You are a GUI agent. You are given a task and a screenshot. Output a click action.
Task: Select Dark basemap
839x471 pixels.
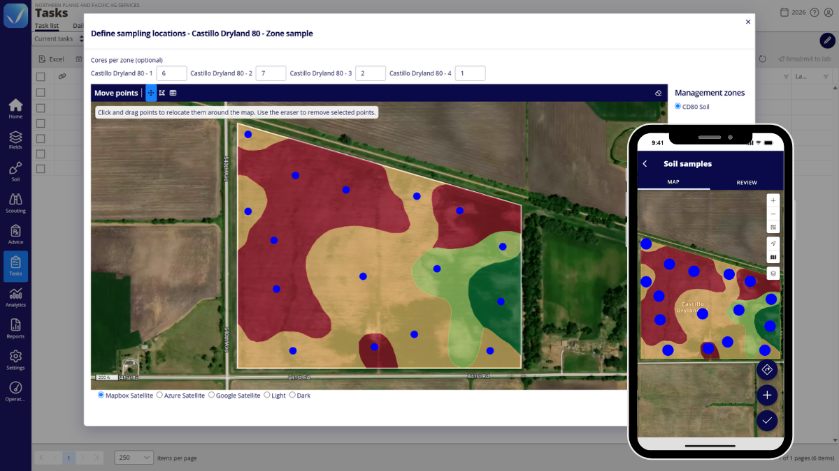coord(292,395)
